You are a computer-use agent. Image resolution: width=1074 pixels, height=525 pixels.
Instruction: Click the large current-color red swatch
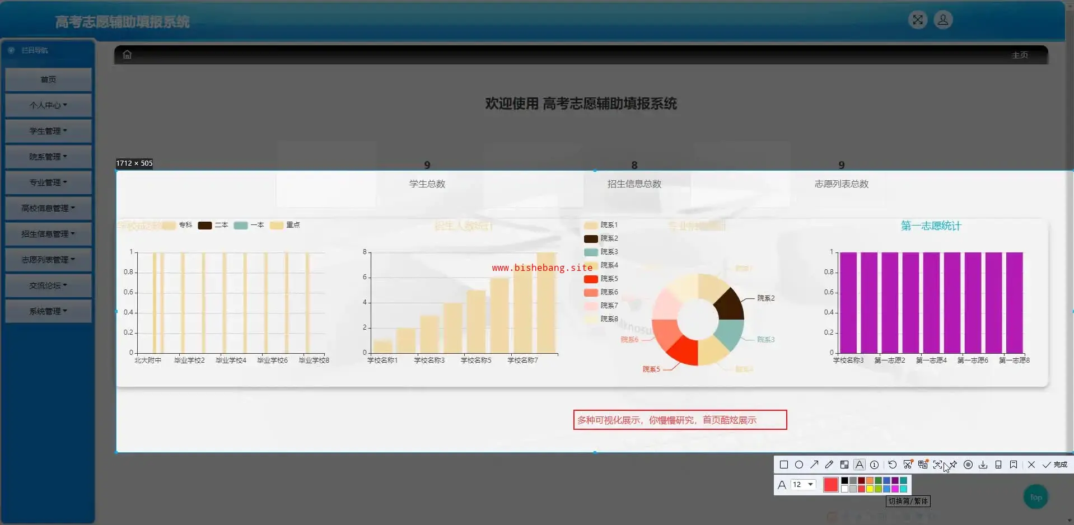831,485
